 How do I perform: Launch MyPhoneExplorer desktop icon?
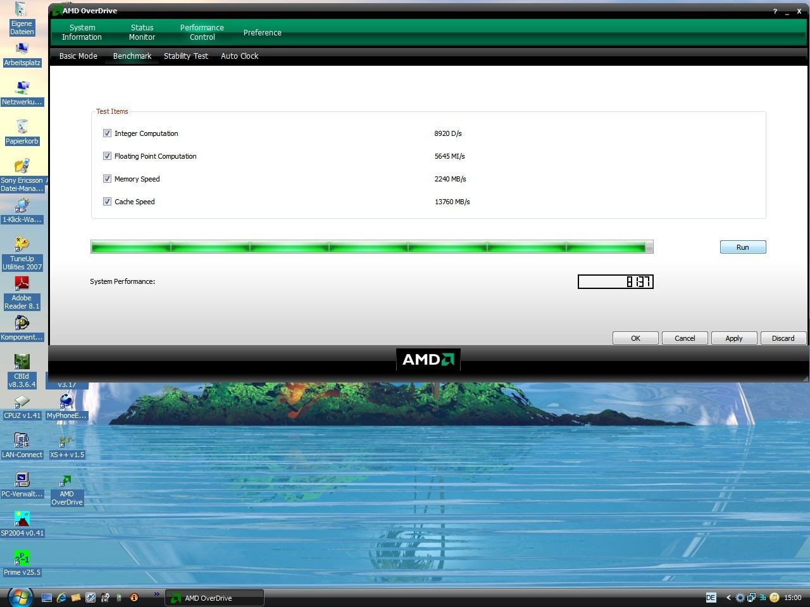coord(66,407)
